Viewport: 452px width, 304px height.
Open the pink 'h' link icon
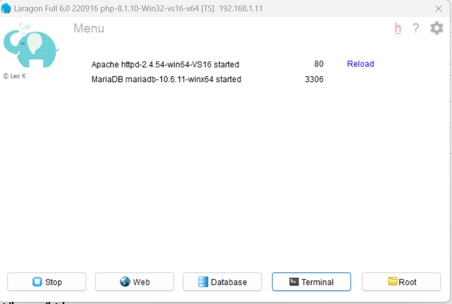[x=398, y=28]
